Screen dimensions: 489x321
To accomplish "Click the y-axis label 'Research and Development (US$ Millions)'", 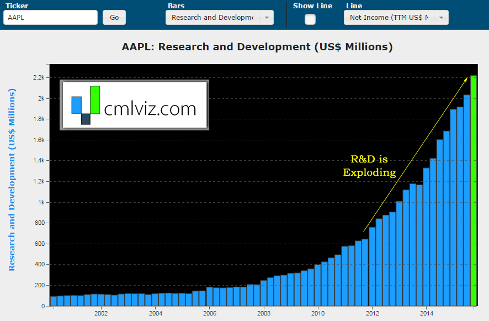I will pyautogui.click(x=12, y=180).
